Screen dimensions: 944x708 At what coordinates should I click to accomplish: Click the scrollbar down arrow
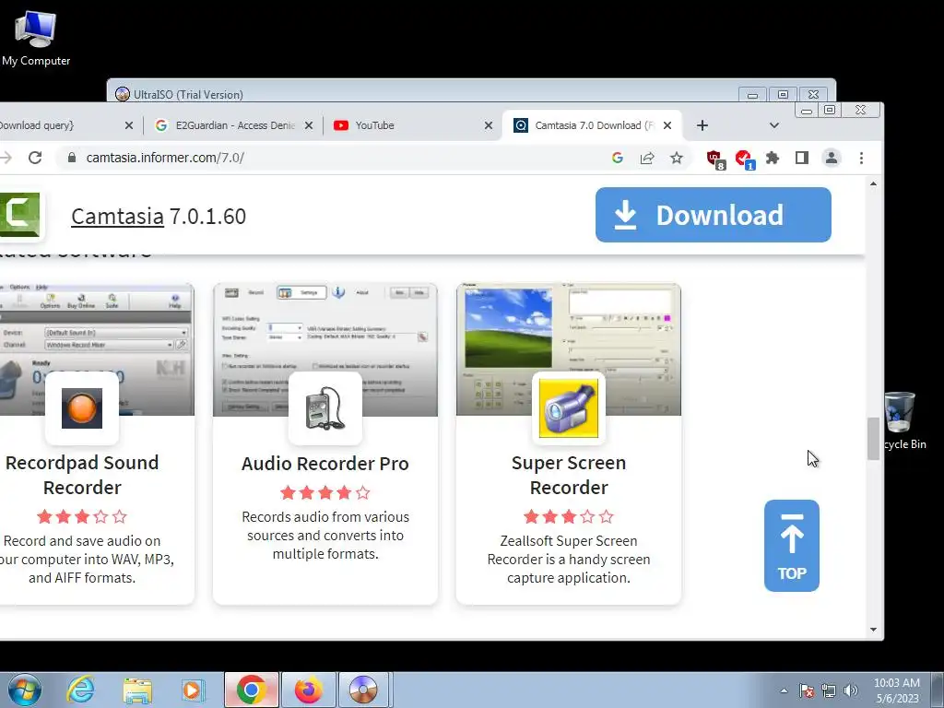[x=874, y=630]
